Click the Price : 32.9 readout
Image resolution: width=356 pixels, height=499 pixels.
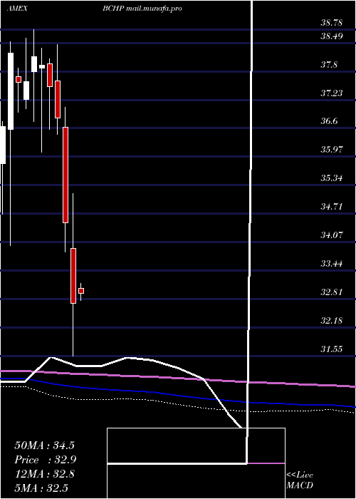tap(45, 460)
